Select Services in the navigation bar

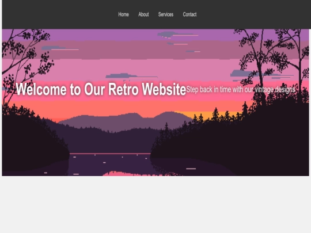[x=166, y=14]
